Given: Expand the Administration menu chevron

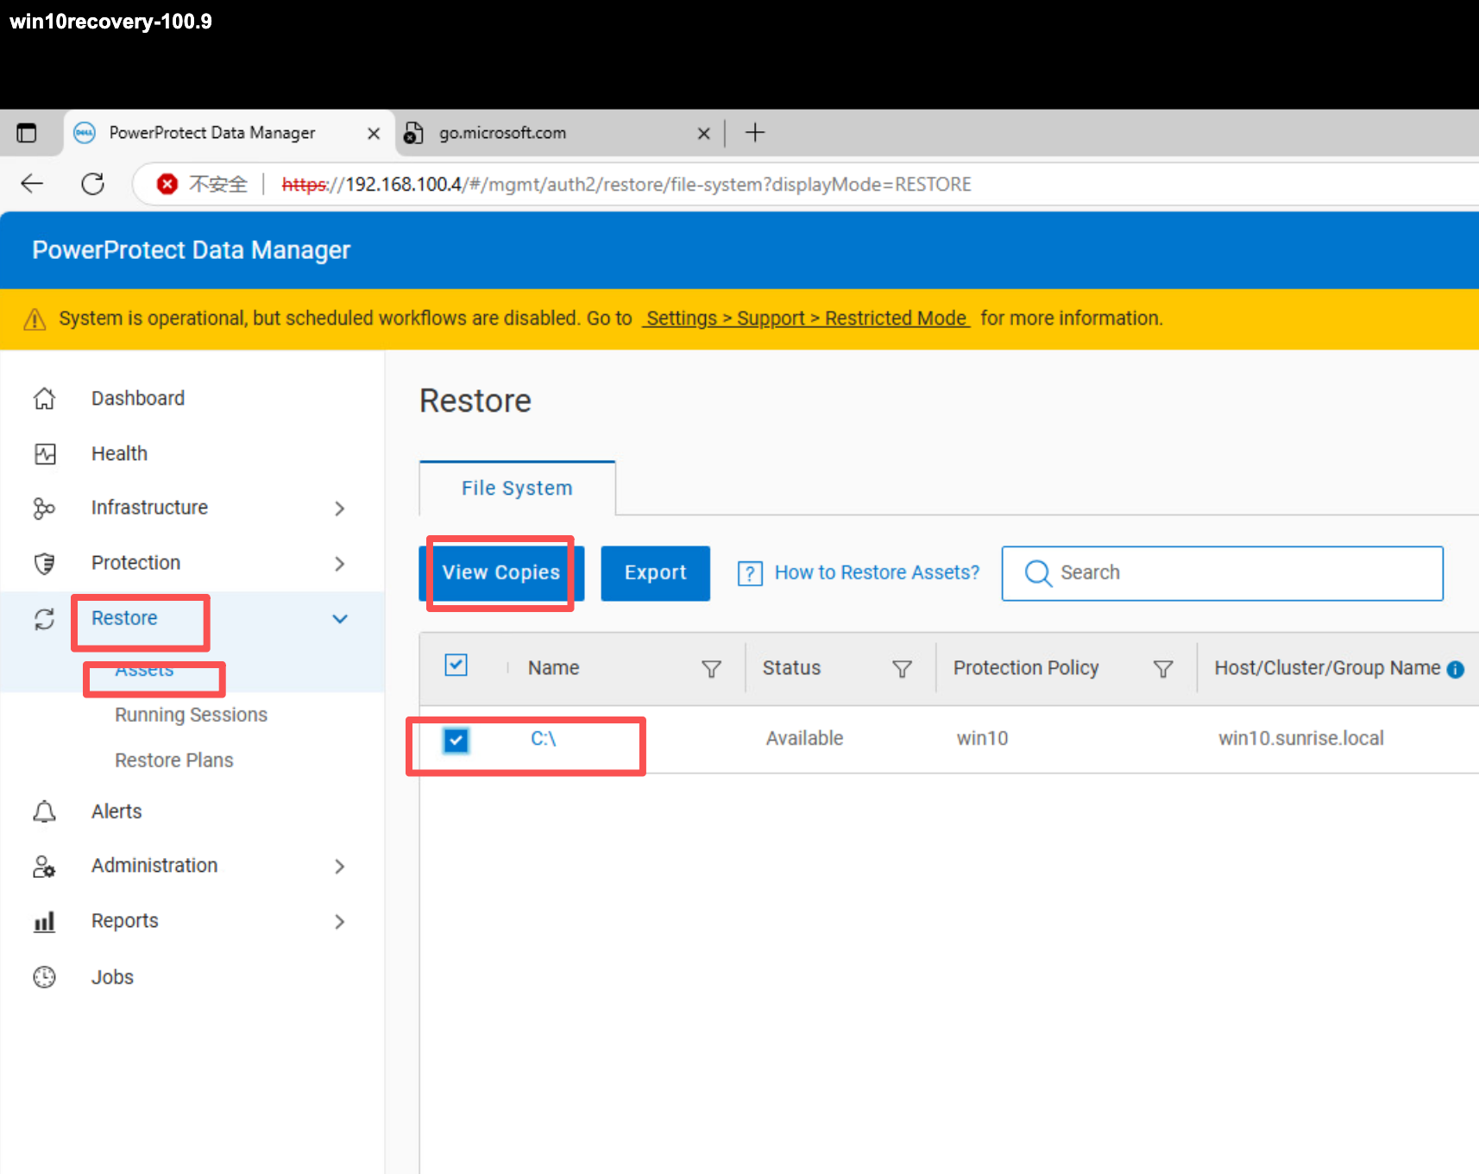Looking at the screenshot, I should pyautogui.click(x=340, y=867).
